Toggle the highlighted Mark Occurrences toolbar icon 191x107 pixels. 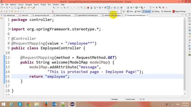[108, 7]
